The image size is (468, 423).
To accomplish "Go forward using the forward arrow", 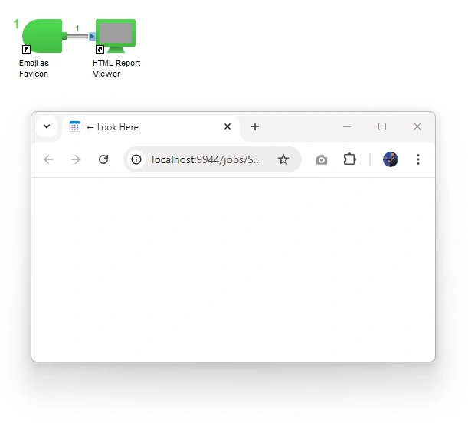I will (x=76, y=159).
